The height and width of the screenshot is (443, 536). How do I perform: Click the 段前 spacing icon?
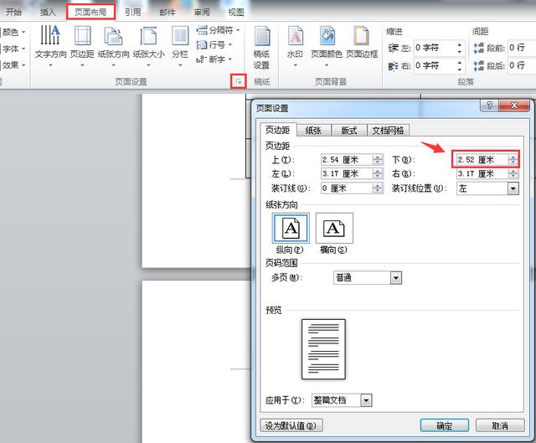click(478, 48)
